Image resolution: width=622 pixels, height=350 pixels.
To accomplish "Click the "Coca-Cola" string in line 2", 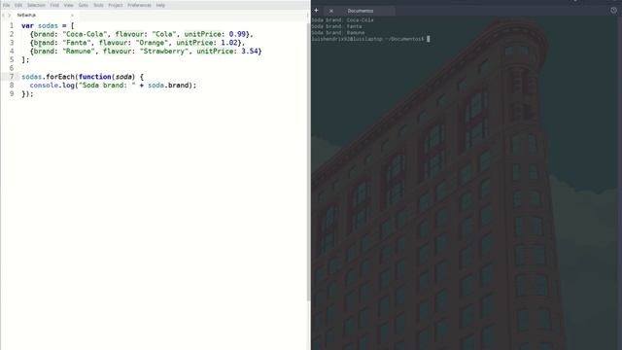I will click(x=85, y=34).
